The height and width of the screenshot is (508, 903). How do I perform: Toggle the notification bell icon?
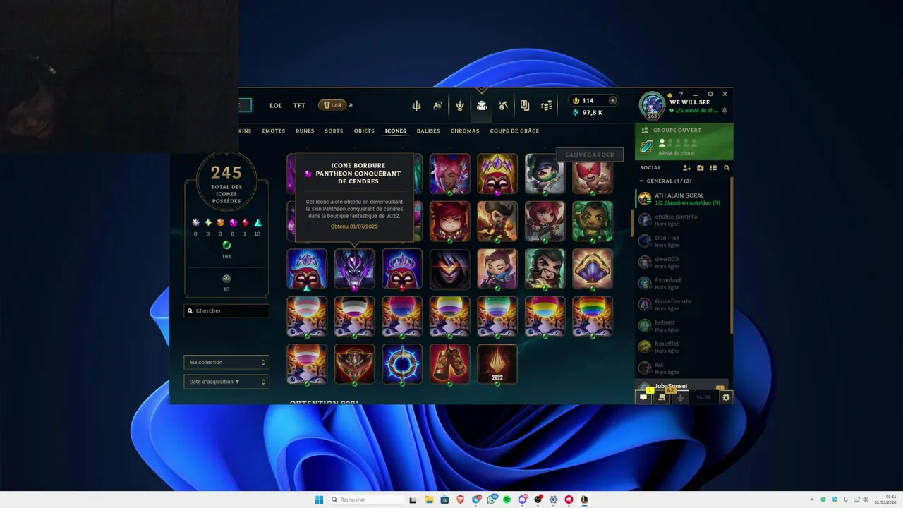coord(725,111)
